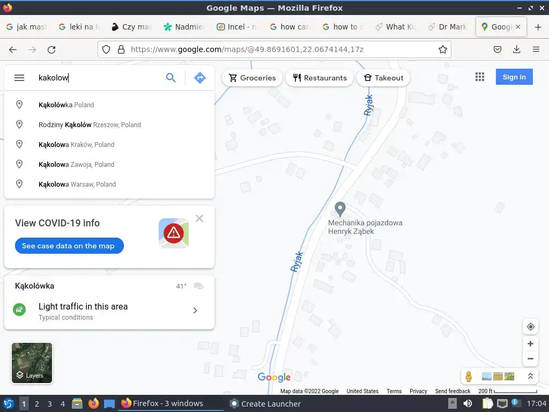Select suggestion Rodziny Kąkolów Rzeszow
The image size is (549, 412).
[109, 124]
